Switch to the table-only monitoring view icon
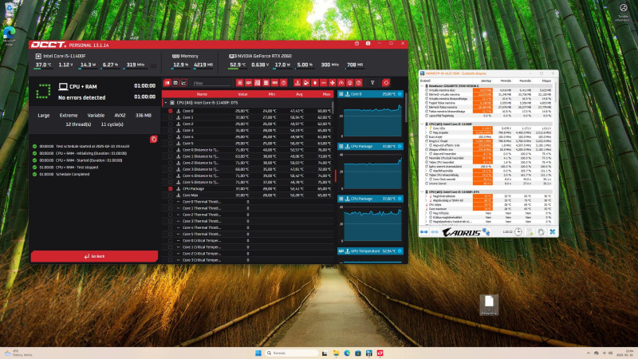The image size is (638, 359). pos(175,83)
